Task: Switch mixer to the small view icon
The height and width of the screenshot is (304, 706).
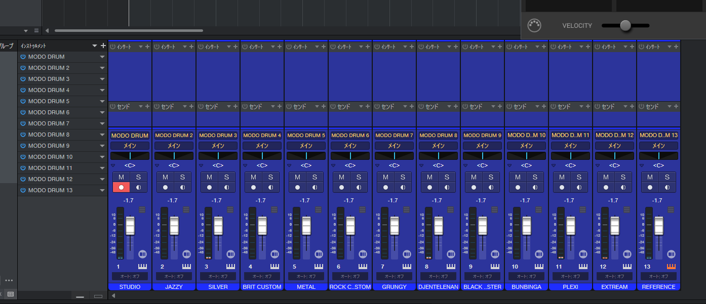Action: pyautogui.click(x=80, y=297)
